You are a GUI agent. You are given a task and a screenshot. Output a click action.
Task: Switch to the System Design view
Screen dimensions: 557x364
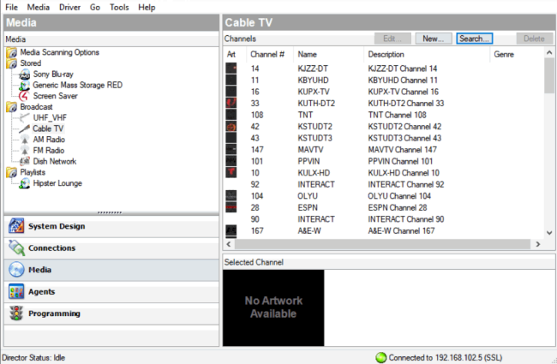(111, 226)
